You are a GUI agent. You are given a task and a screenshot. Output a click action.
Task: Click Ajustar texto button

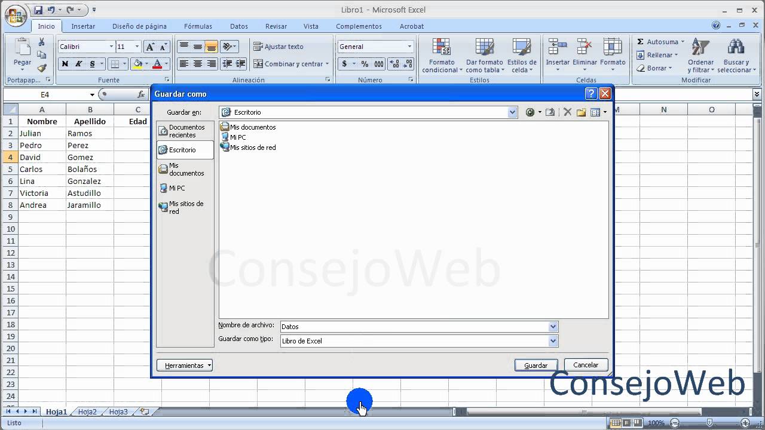279,47
